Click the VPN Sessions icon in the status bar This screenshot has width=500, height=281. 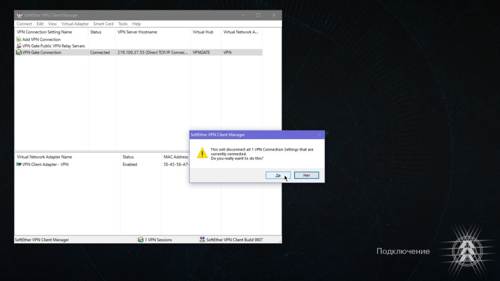[141, 240]
